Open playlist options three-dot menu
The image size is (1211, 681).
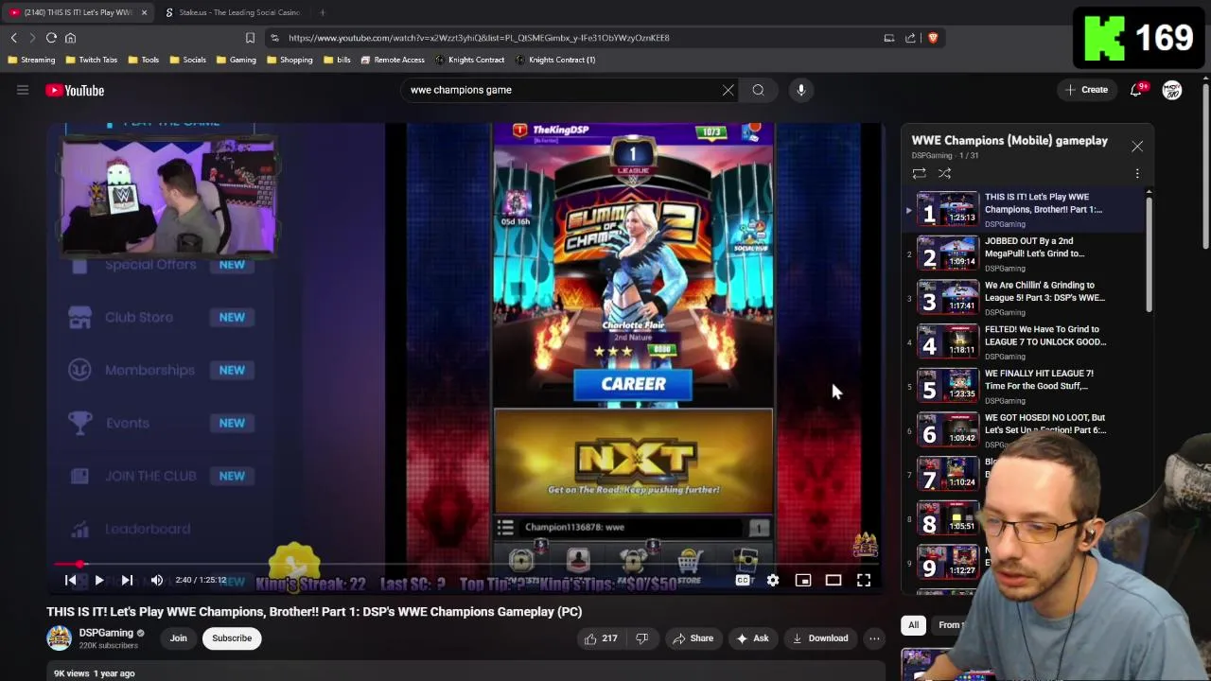[1137, 174]
